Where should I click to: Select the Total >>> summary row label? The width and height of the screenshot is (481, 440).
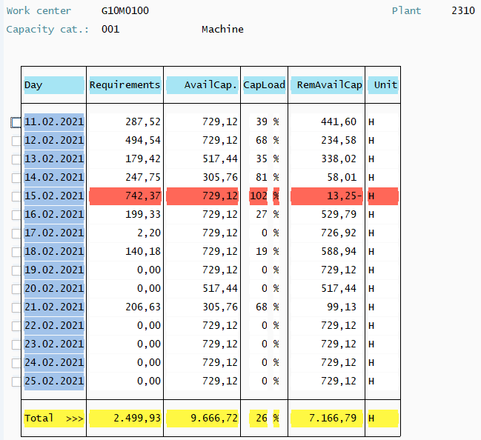(x=53, y=419)
